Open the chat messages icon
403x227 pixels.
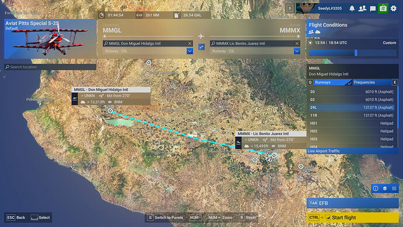coord(373,9)
